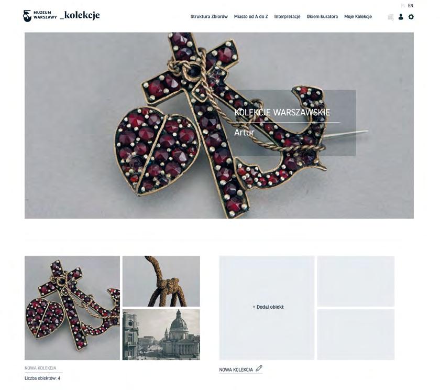Open the domed church photograph thumbnail

[x=161, y=334]
